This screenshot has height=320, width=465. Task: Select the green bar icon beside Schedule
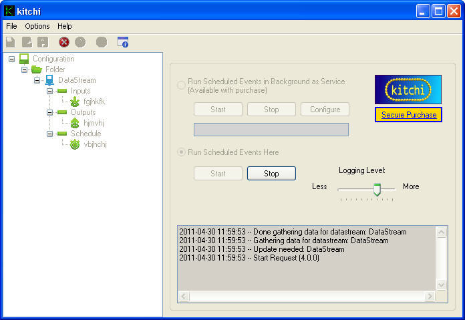coord(62,134)
